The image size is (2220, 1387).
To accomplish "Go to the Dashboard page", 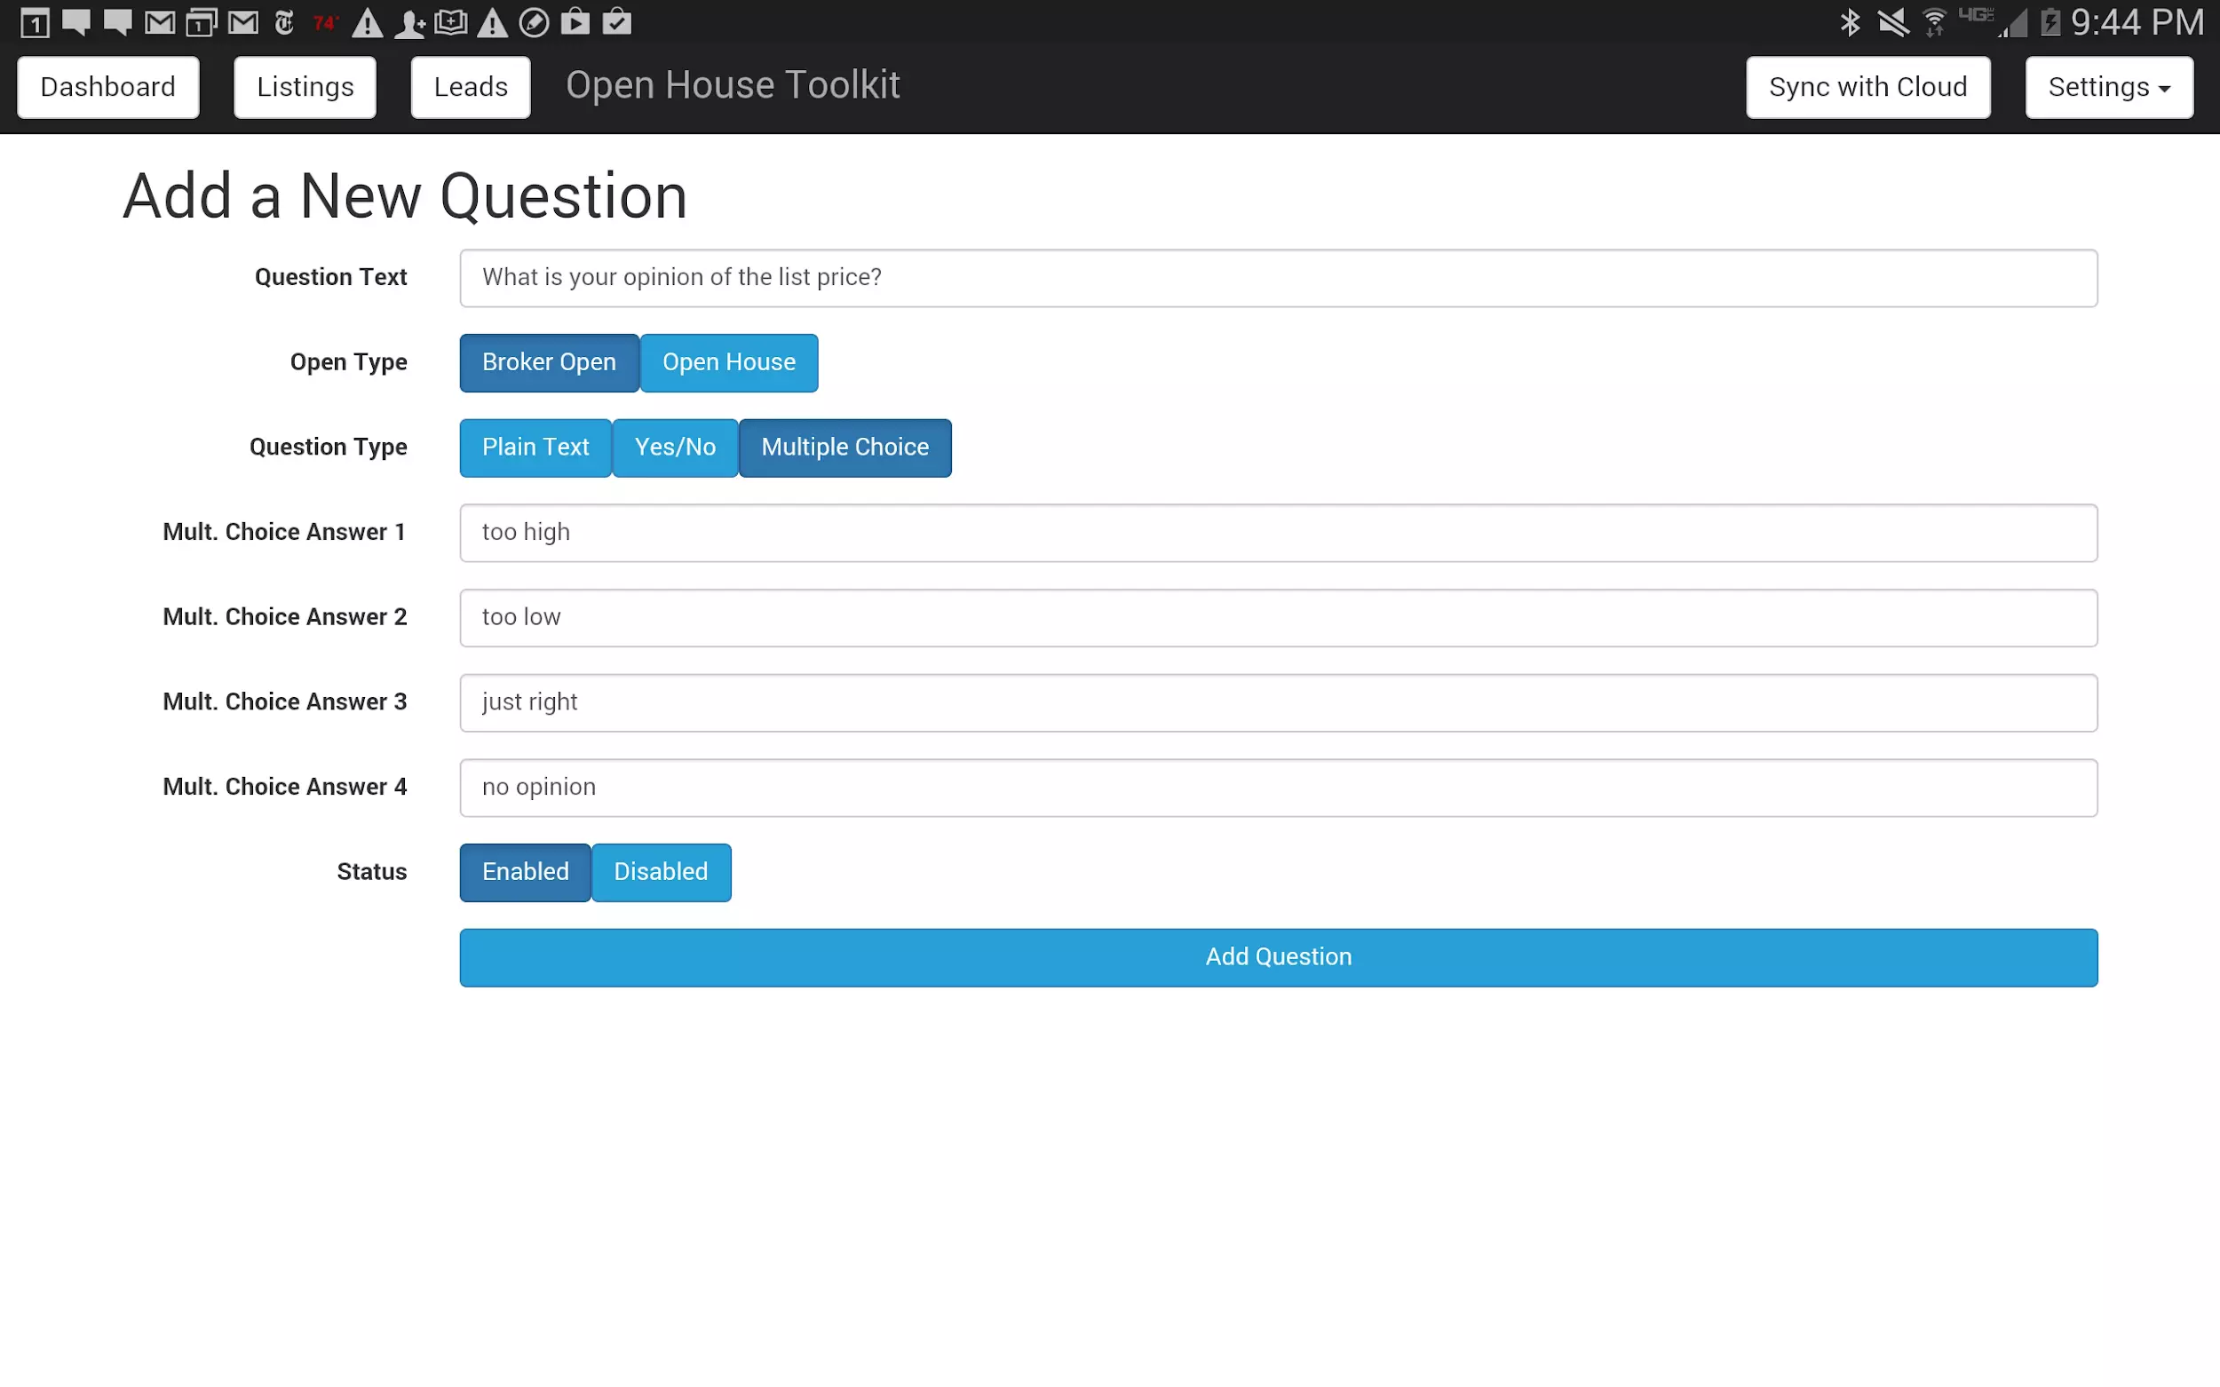I will [107, 87].
